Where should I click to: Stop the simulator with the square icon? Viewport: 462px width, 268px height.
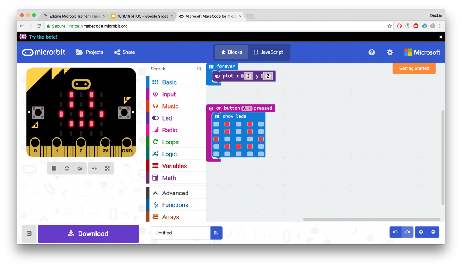click(x=54, y=168)
